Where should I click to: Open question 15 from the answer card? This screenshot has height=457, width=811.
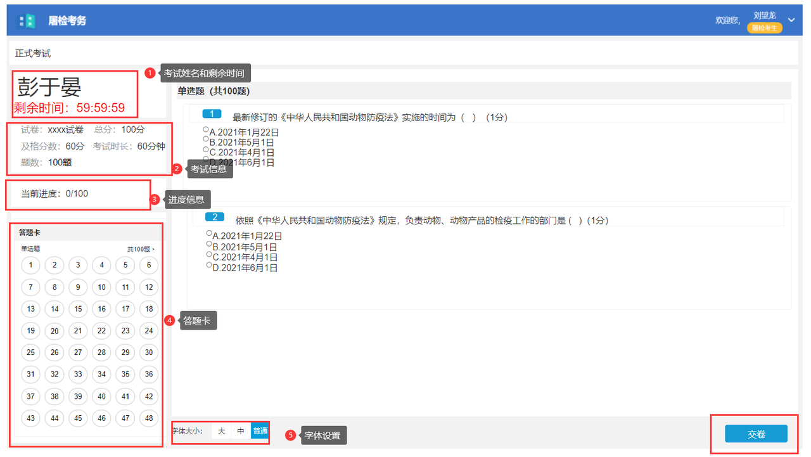[x=78, y=309]
